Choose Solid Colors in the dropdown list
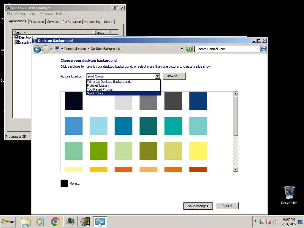Image resolution: width=304 pixels, height=228 pixels. pyautogui.click(x=123, y=93)
